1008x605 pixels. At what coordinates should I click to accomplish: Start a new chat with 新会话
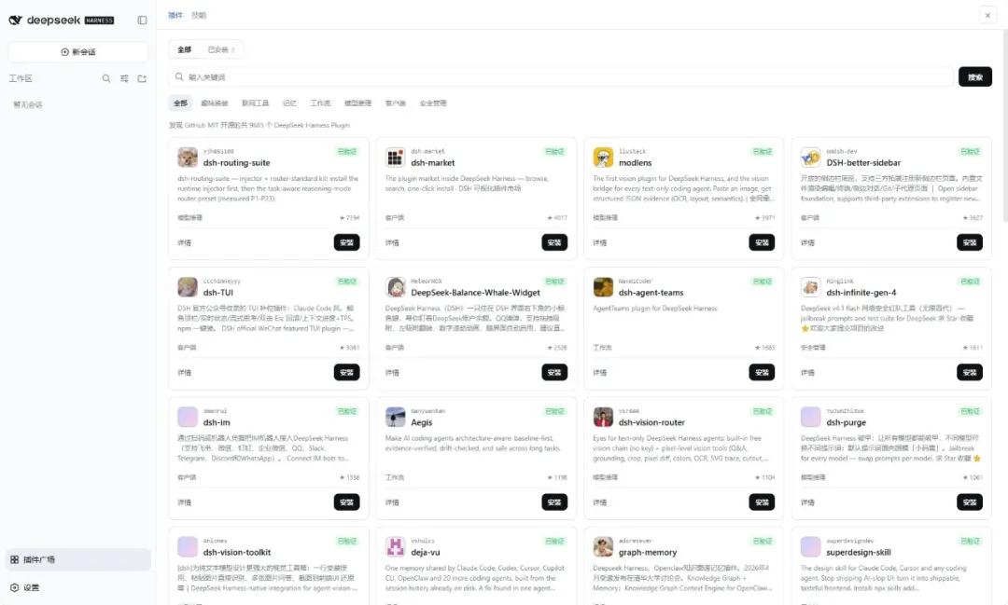(77, 52)
